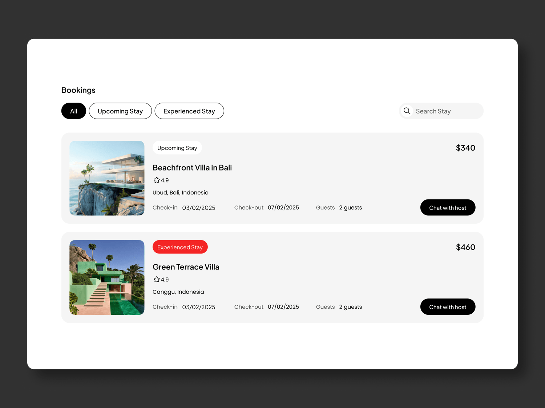
Task: Click the star rating icon for Beachfront Villa
Action: click(x=157, y=180)
